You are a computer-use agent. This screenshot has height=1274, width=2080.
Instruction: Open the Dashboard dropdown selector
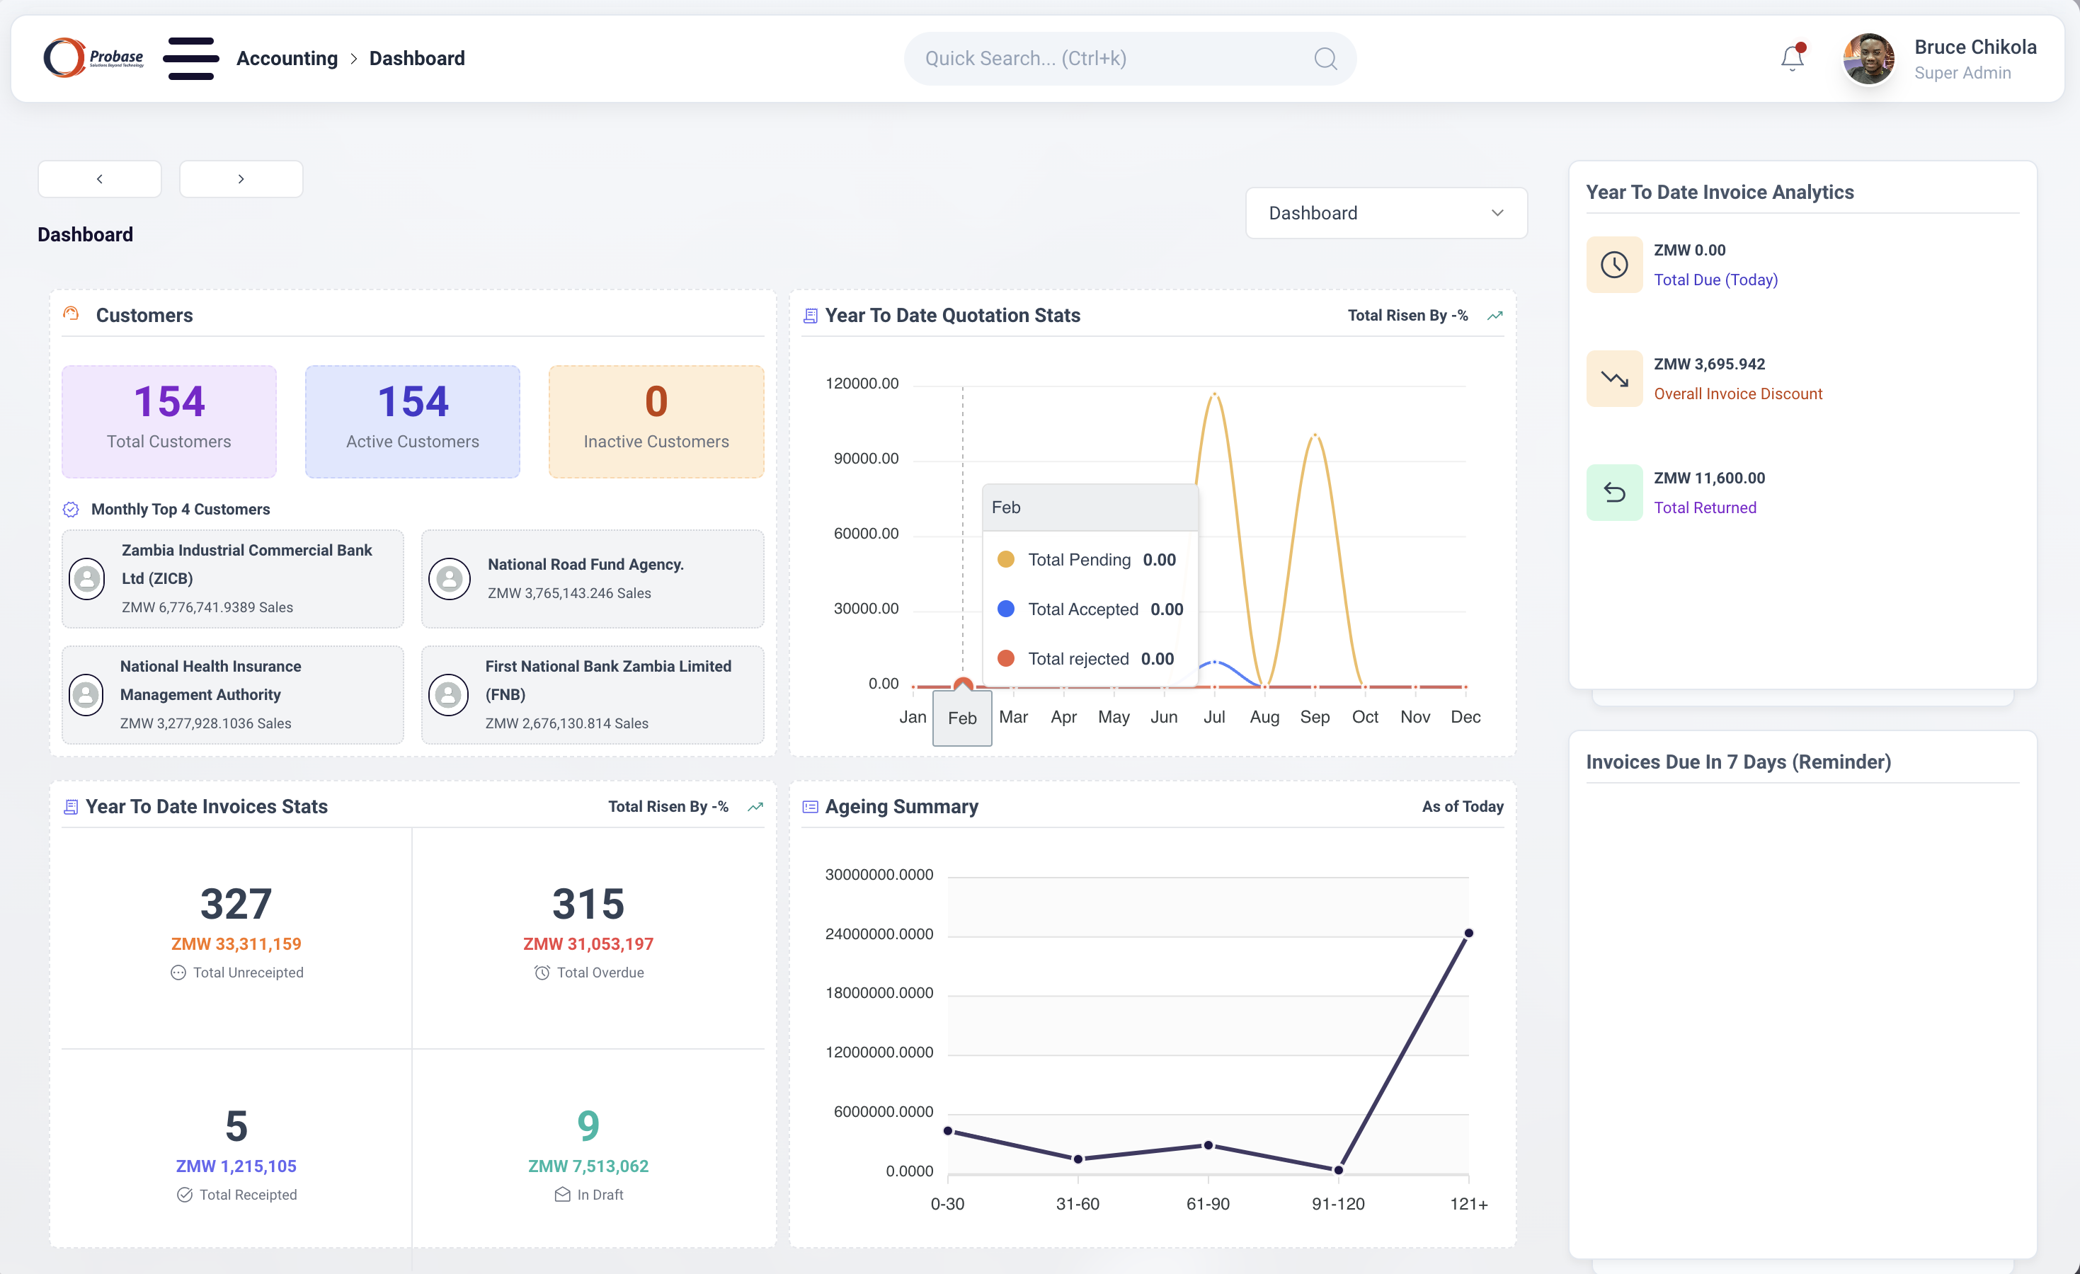click(1385, 212)
